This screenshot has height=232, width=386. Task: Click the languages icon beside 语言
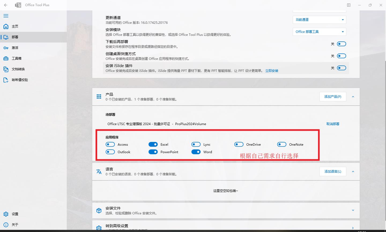pyautogui.click(x=99, y=171)
